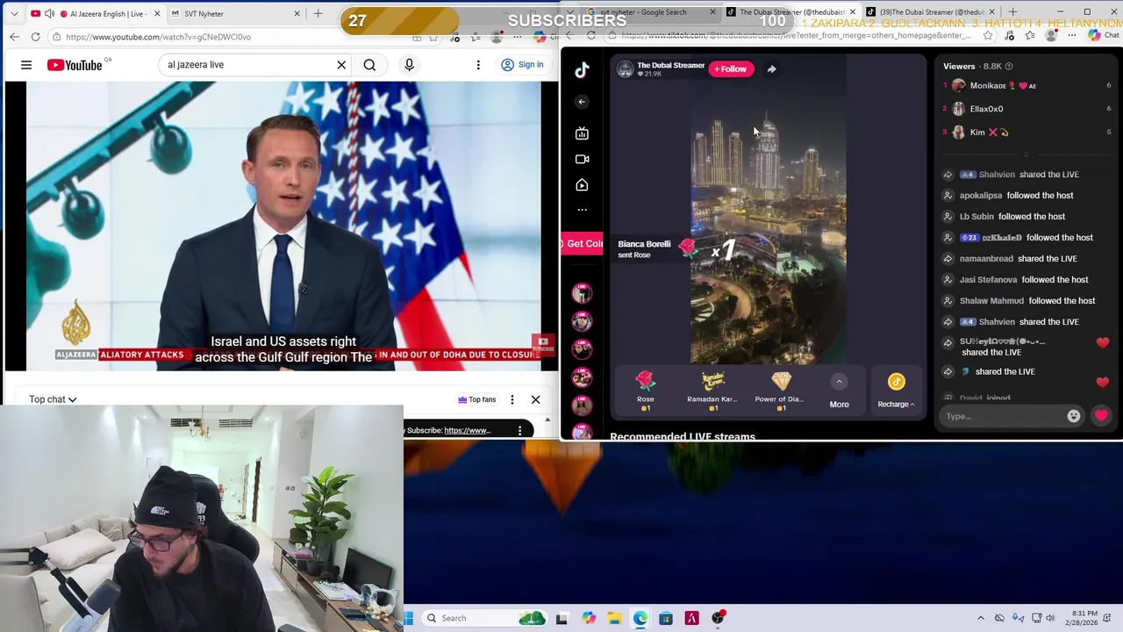Click the YouTube address bar URL
The height and width of the screenshot is (632, 1123).
[x=158, y=37]
